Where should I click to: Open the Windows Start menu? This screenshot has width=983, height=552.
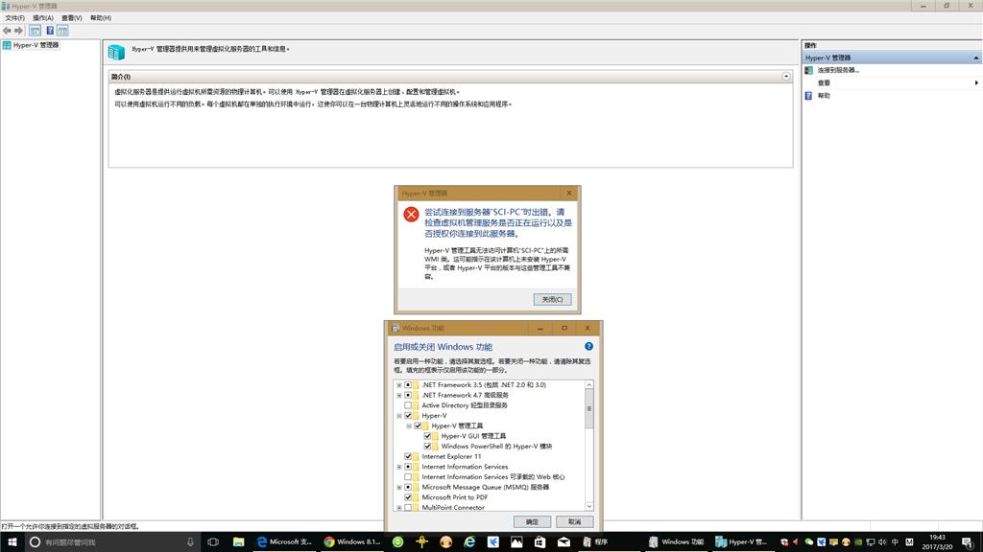12,542
